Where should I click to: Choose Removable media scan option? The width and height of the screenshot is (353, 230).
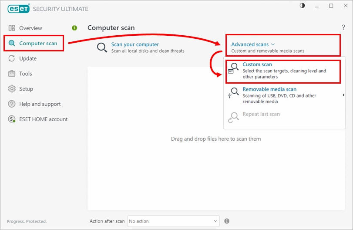(269, 89)
